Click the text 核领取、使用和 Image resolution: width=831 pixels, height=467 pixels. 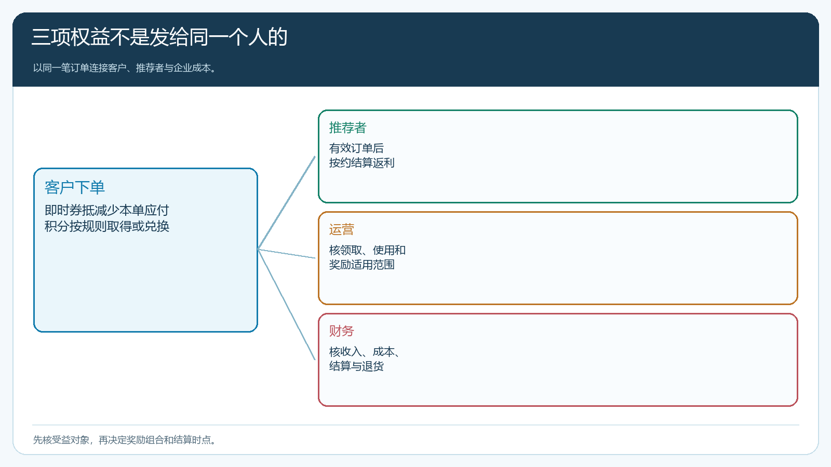tap(367, 250)
